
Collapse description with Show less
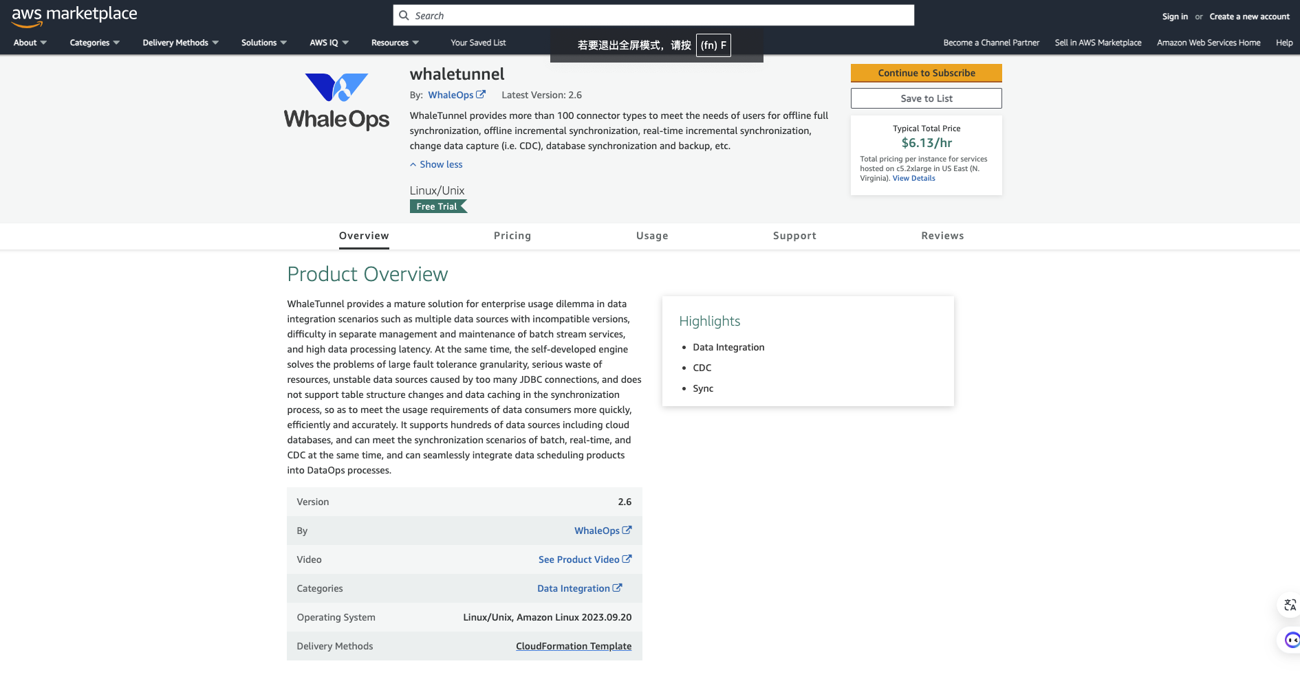(x=436, y=164)
